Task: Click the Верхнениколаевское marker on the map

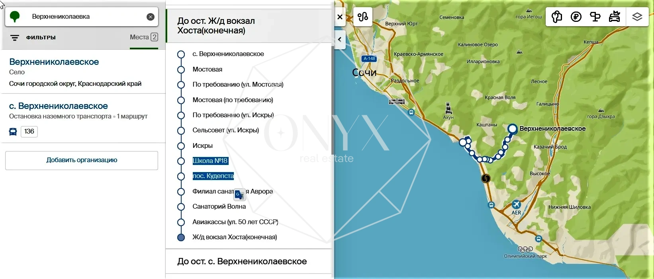Action: (x=512, y=129)
